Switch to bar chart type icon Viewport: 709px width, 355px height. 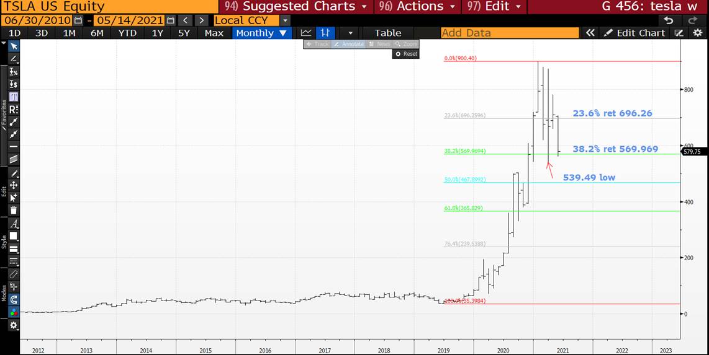[325, 33]
